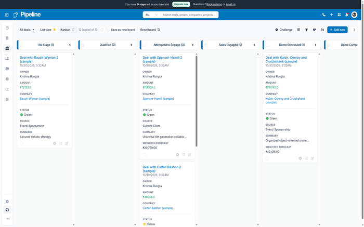Click the amount ₹116040.0

tap(272, 88)
